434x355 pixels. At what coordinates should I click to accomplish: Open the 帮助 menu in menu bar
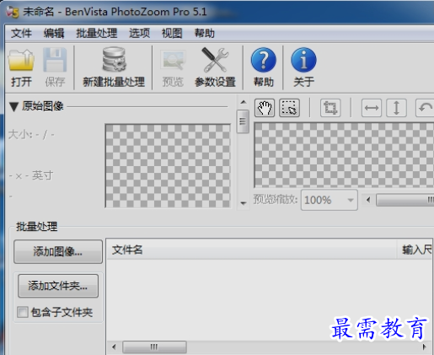click(205, 33)
